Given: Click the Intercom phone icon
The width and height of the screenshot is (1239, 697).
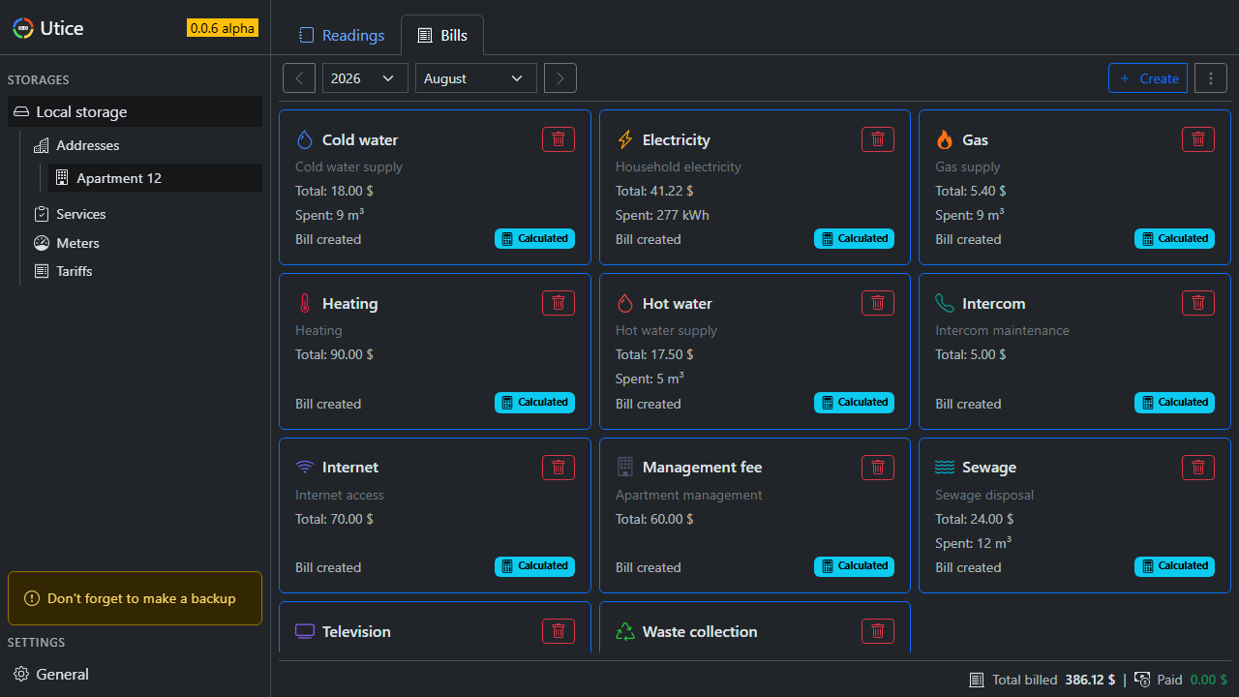Looking at the screenshot, I should pyautogui.click(x=945, y=304).
